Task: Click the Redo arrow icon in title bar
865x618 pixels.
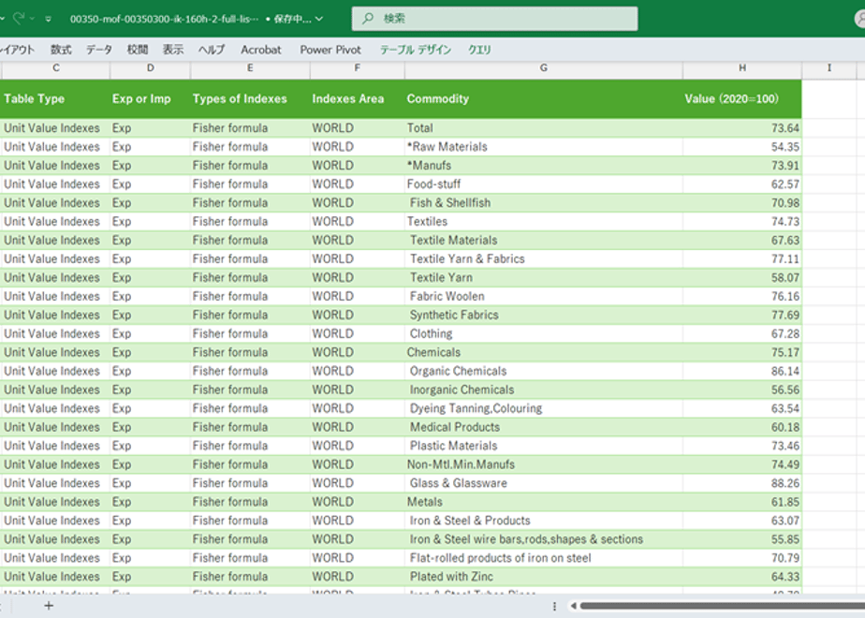Action: 19,19
